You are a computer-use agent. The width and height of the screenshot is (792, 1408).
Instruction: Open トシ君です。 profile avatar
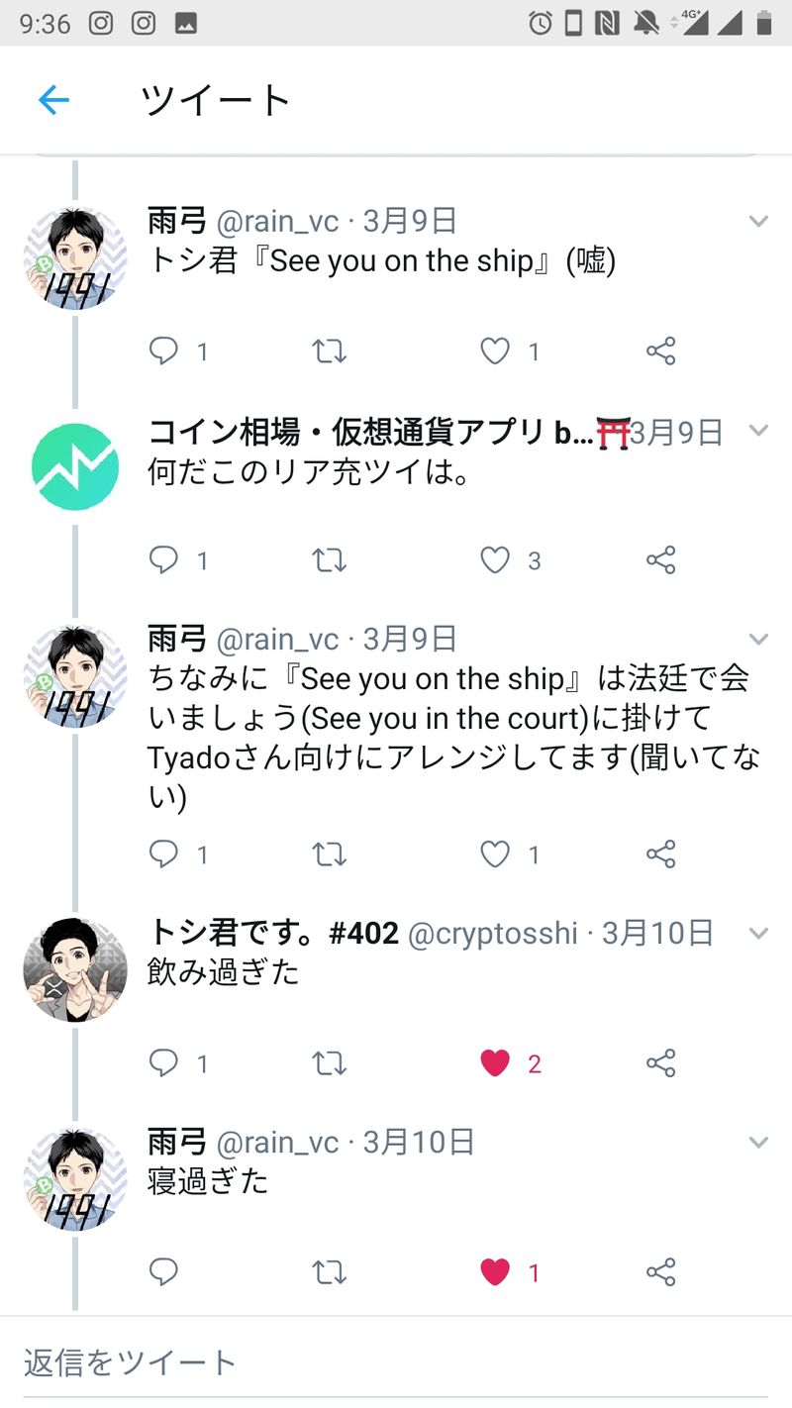(x=75, y=969)
